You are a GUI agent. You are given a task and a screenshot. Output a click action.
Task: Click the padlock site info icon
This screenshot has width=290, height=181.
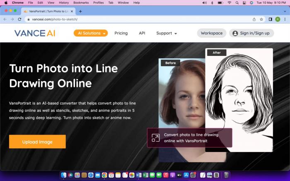[x=28, y=19]
